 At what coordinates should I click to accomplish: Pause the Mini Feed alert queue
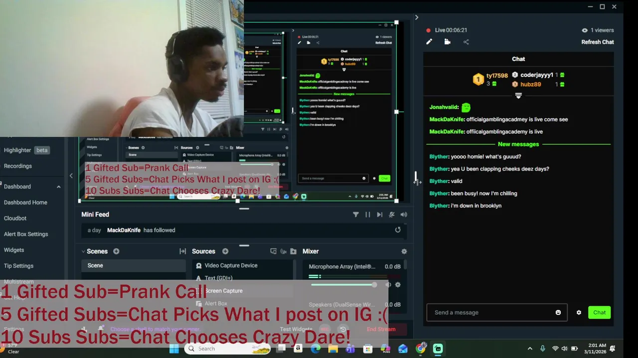click(x=367, y=214)
